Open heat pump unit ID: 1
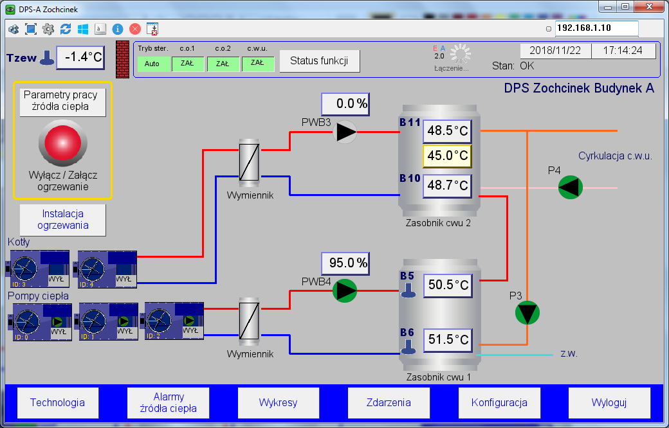Viewport: 669px width, 428px height. click(x=106, y=322)
